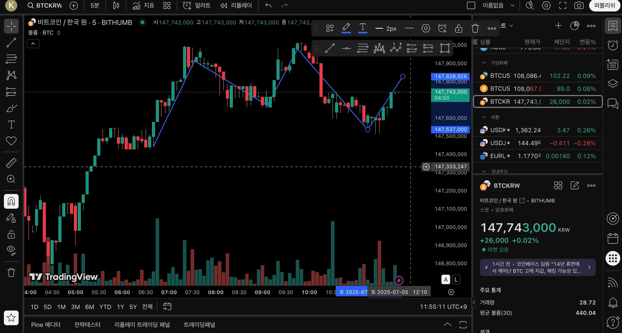Open the 리플레이 트레이딩 패널 tab
Viewport: 622px width, 333px height.
142,325
